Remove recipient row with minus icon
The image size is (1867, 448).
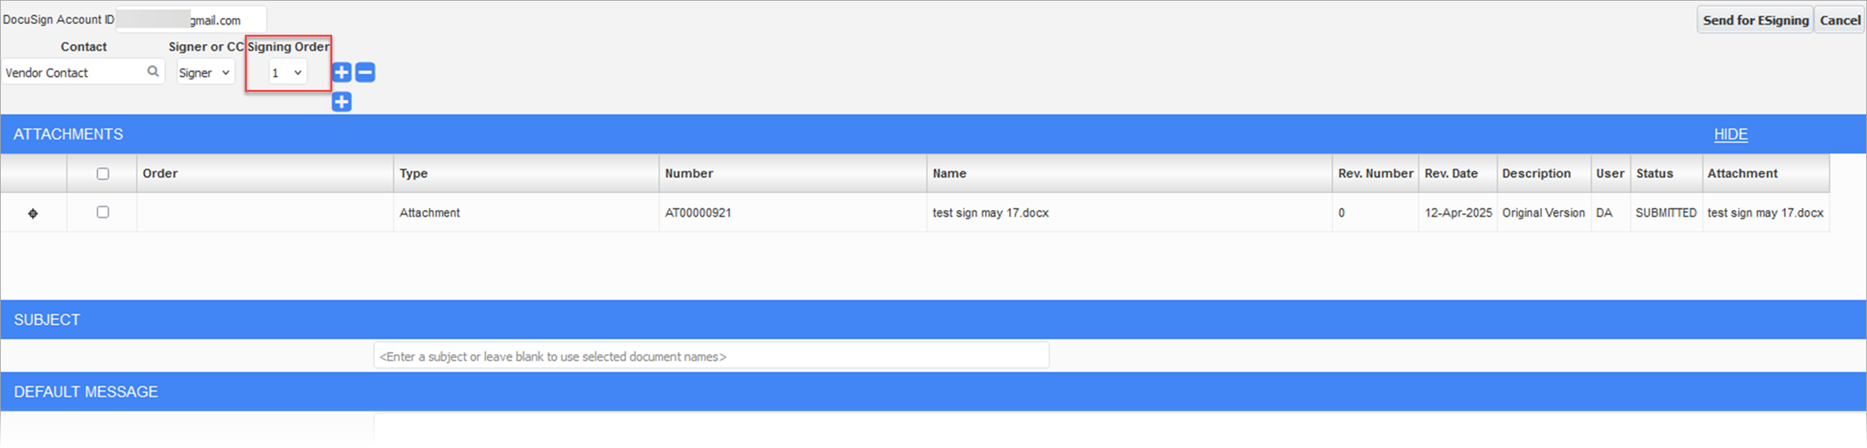[x=365, y=72]
